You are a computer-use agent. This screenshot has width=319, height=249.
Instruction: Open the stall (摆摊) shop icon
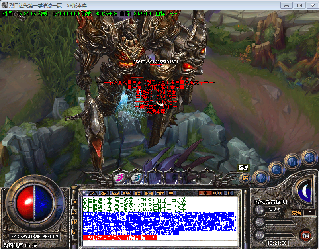point(246,178)
